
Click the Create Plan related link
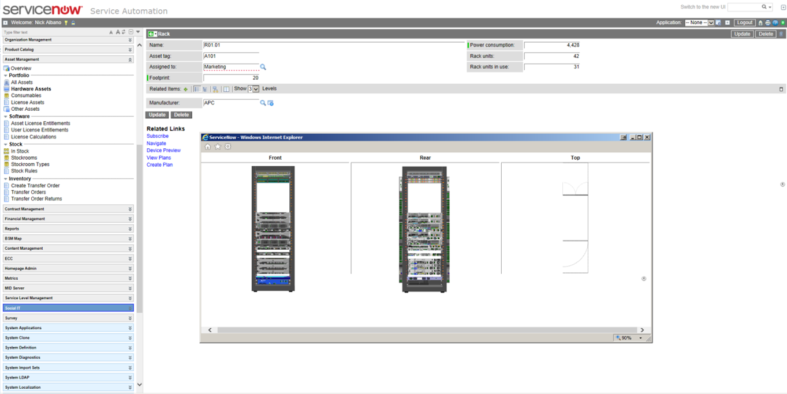click(x=159, y=165)
